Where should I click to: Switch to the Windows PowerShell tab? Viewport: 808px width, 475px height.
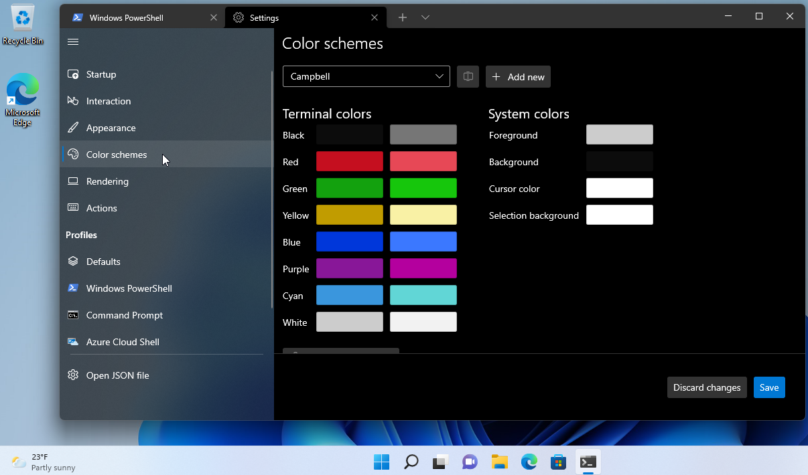pyautogui.click(x=143, y=18)
